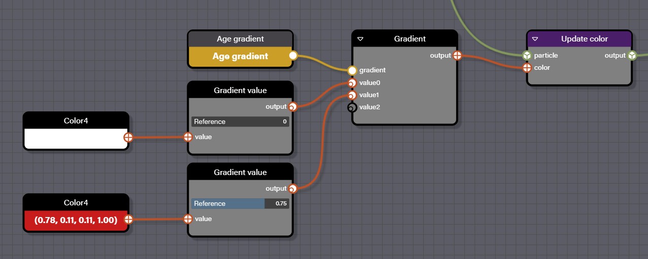Click the red Color4 node output port
Screen dimensions: 648x259
pos(128,220)
